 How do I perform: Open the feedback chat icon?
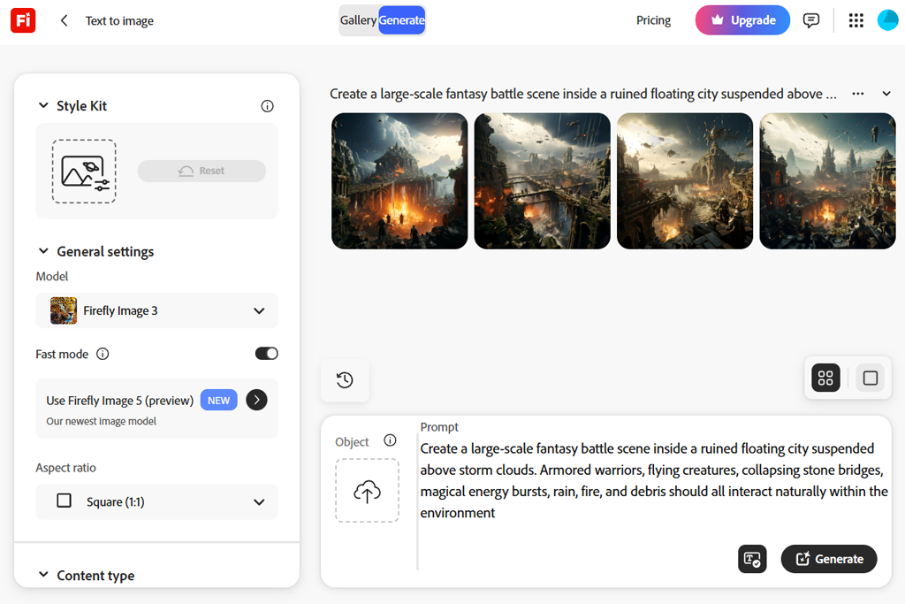coord(811,21)
